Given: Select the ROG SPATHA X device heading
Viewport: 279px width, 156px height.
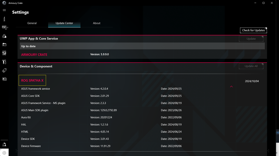Looking at the screenshot, I should pyautogui.click(x=32, y=81).
